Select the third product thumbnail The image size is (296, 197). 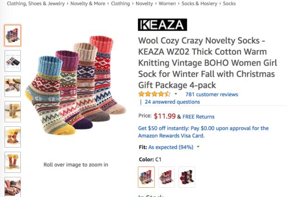pyautogui.click(x=12, y=86)
